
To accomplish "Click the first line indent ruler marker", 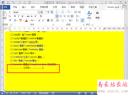I will (x=10, y=27).
